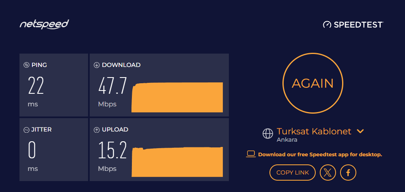
Task: Click the upload arrow icon
Action: tap(97, 130)
